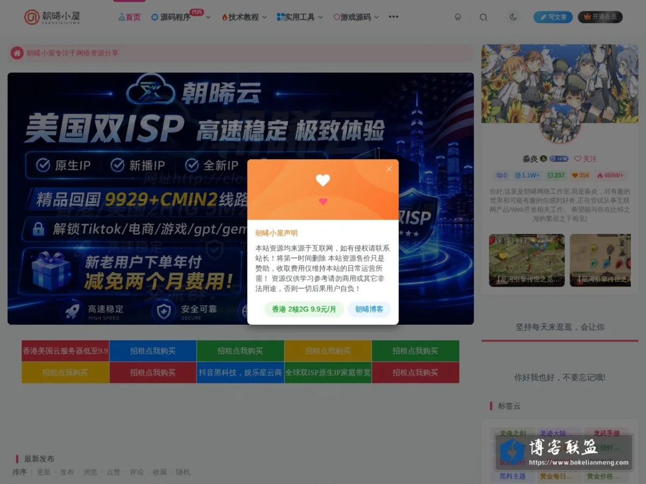
Task: Show more nav items via ellipsis
Action: (394, 17)
